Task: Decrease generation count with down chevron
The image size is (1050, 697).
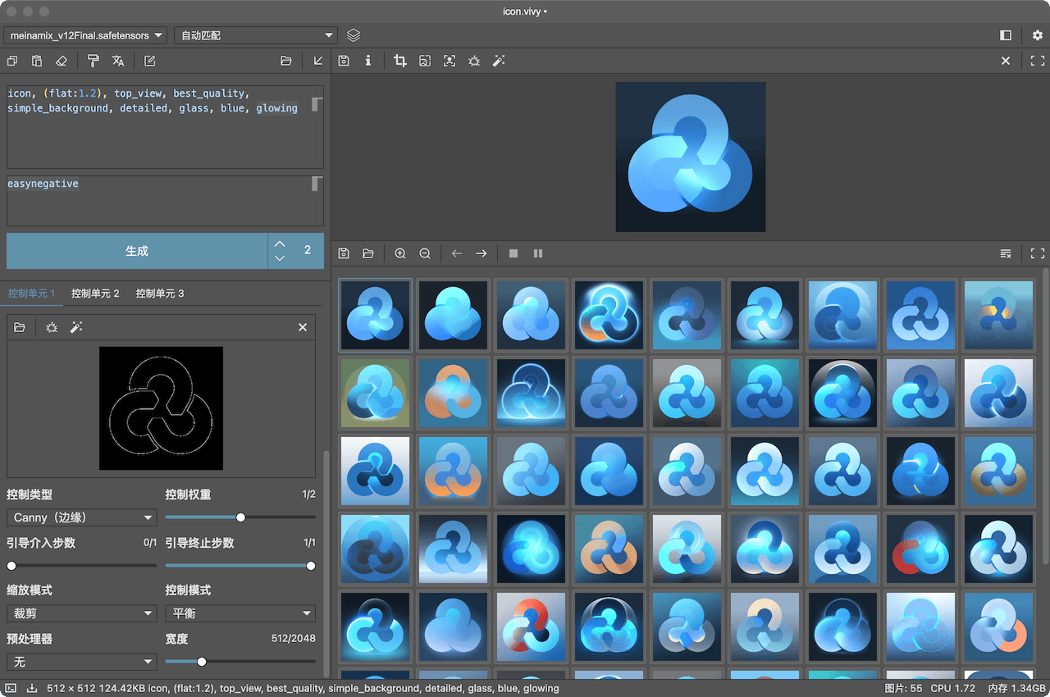Action: pos(280,257)
